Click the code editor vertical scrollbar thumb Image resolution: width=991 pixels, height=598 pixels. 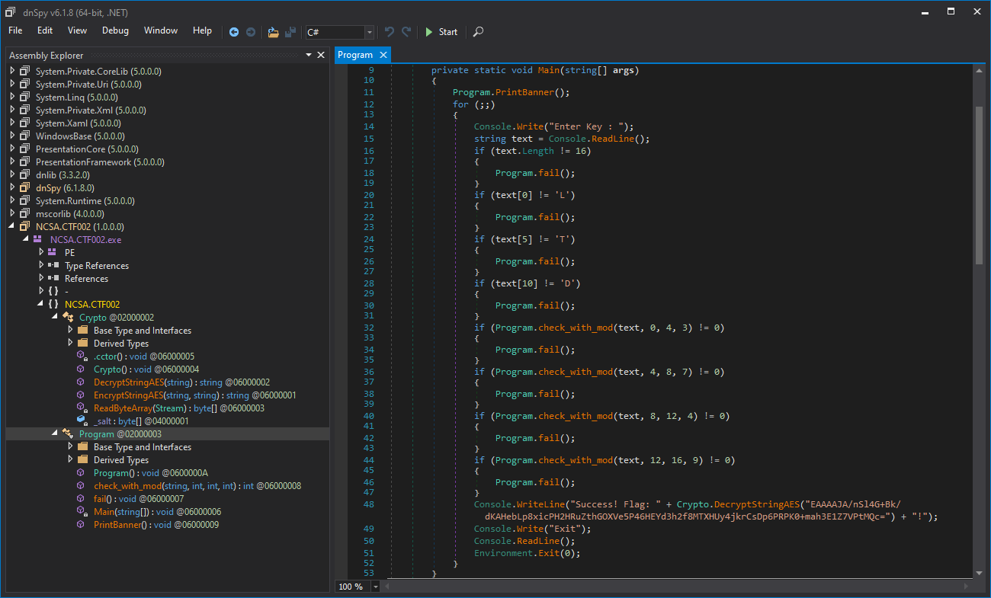(978, 187)
